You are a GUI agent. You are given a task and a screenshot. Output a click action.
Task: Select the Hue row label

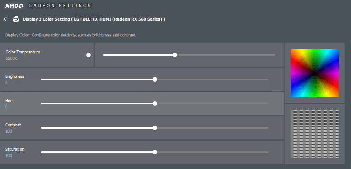(9, 101)
